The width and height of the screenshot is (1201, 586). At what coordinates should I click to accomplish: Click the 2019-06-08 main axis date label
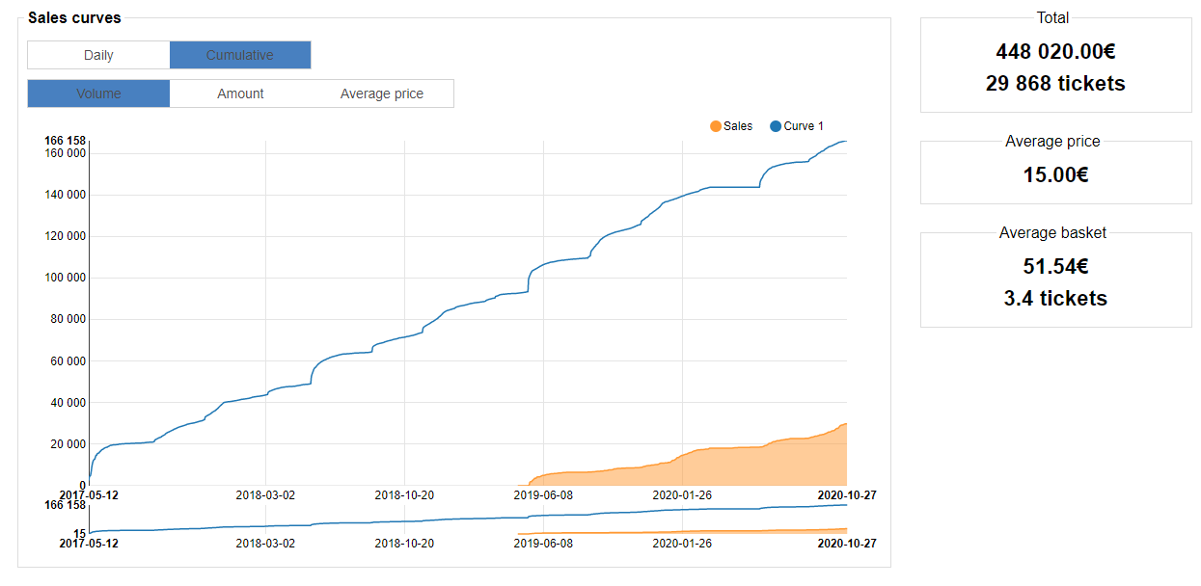coord(543,495)
